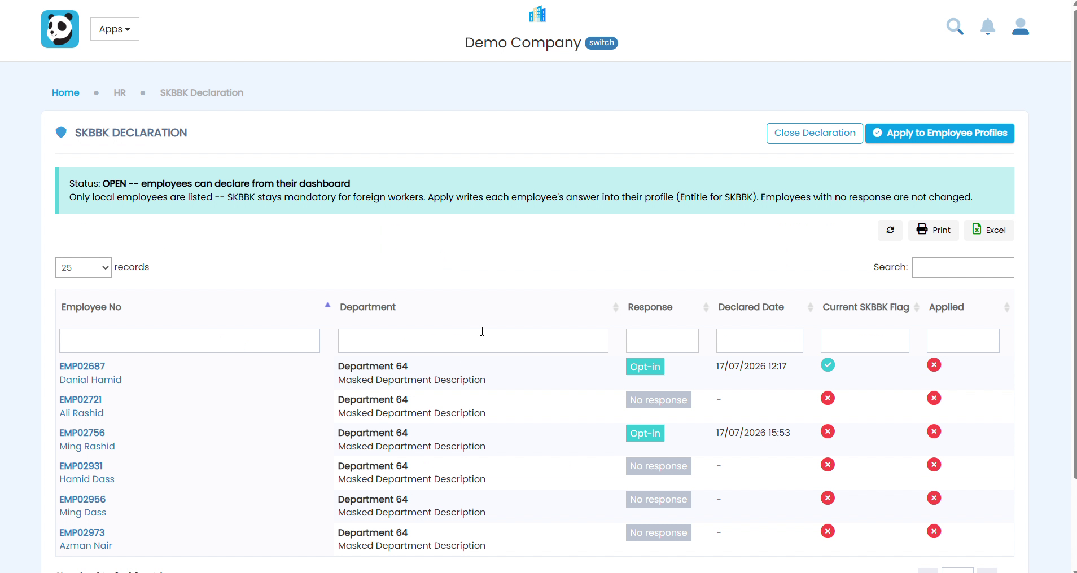This screenshot has width=1077, height=573.
Task: Sort by Response column header
Action: (667, 307)
